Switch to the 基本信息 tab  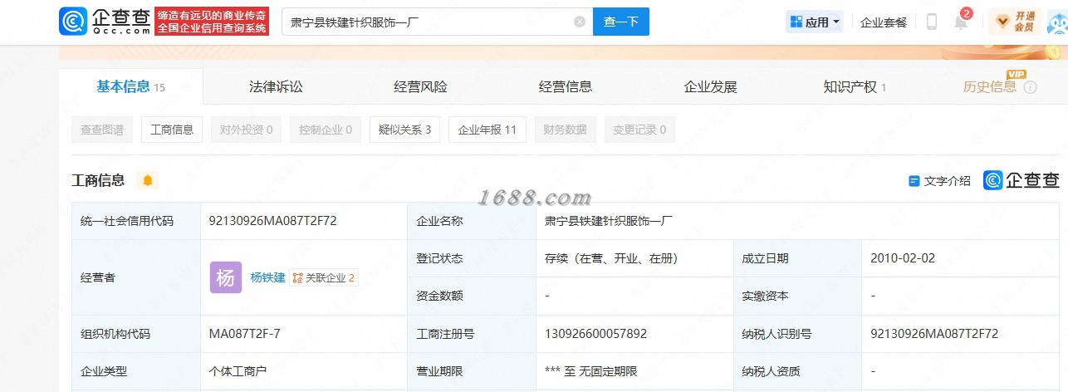click(x=130, y=86)
